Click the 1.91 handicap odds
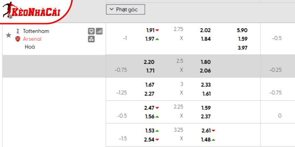 tap(151, 31)
